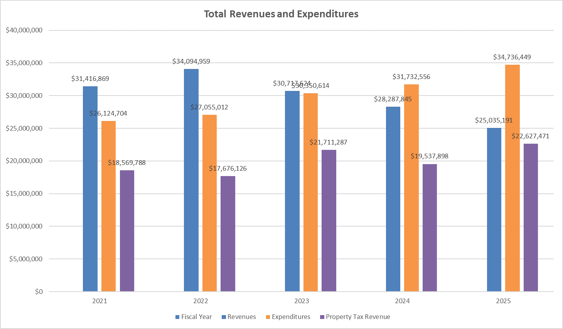The image size is (563, 329).
Task: Select the 2021 purple Property Tax bar
Action: (127, 231)
